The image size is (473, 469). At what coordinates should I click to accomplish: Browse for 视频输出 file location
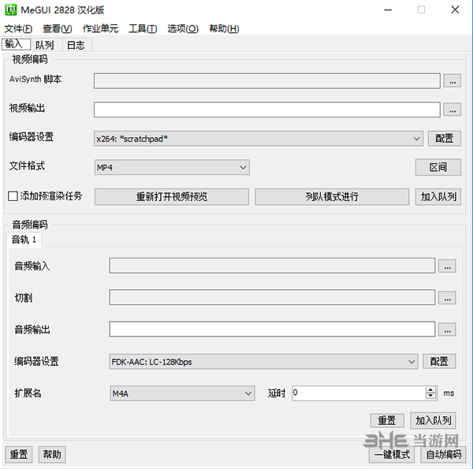(x=453, y=110)
